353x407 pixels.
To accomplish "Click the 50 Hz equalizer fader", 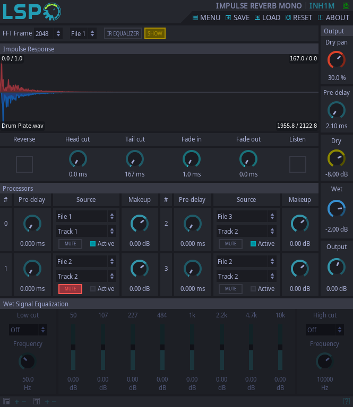I will point(73,347).
